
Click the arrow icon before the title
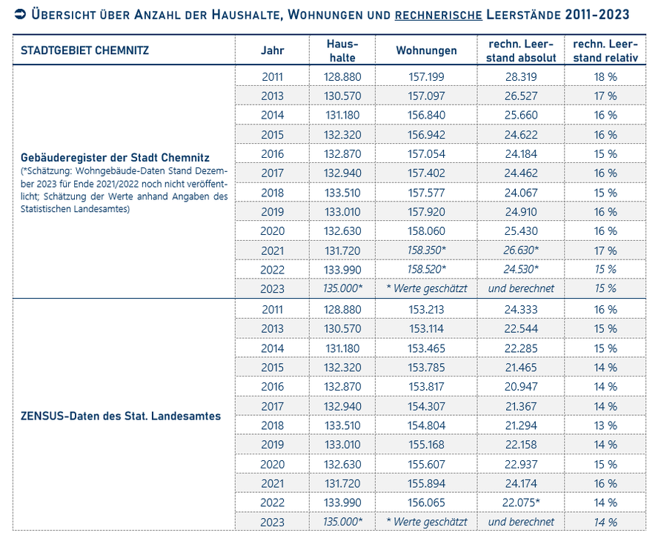20,14
